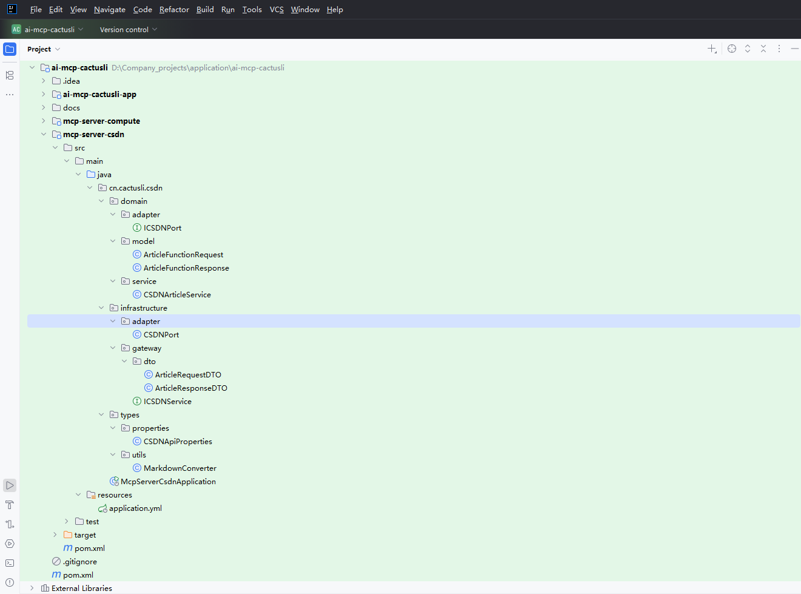Collapse the types package
This screenshot has height=594, width=801.
tap(101, 415)
